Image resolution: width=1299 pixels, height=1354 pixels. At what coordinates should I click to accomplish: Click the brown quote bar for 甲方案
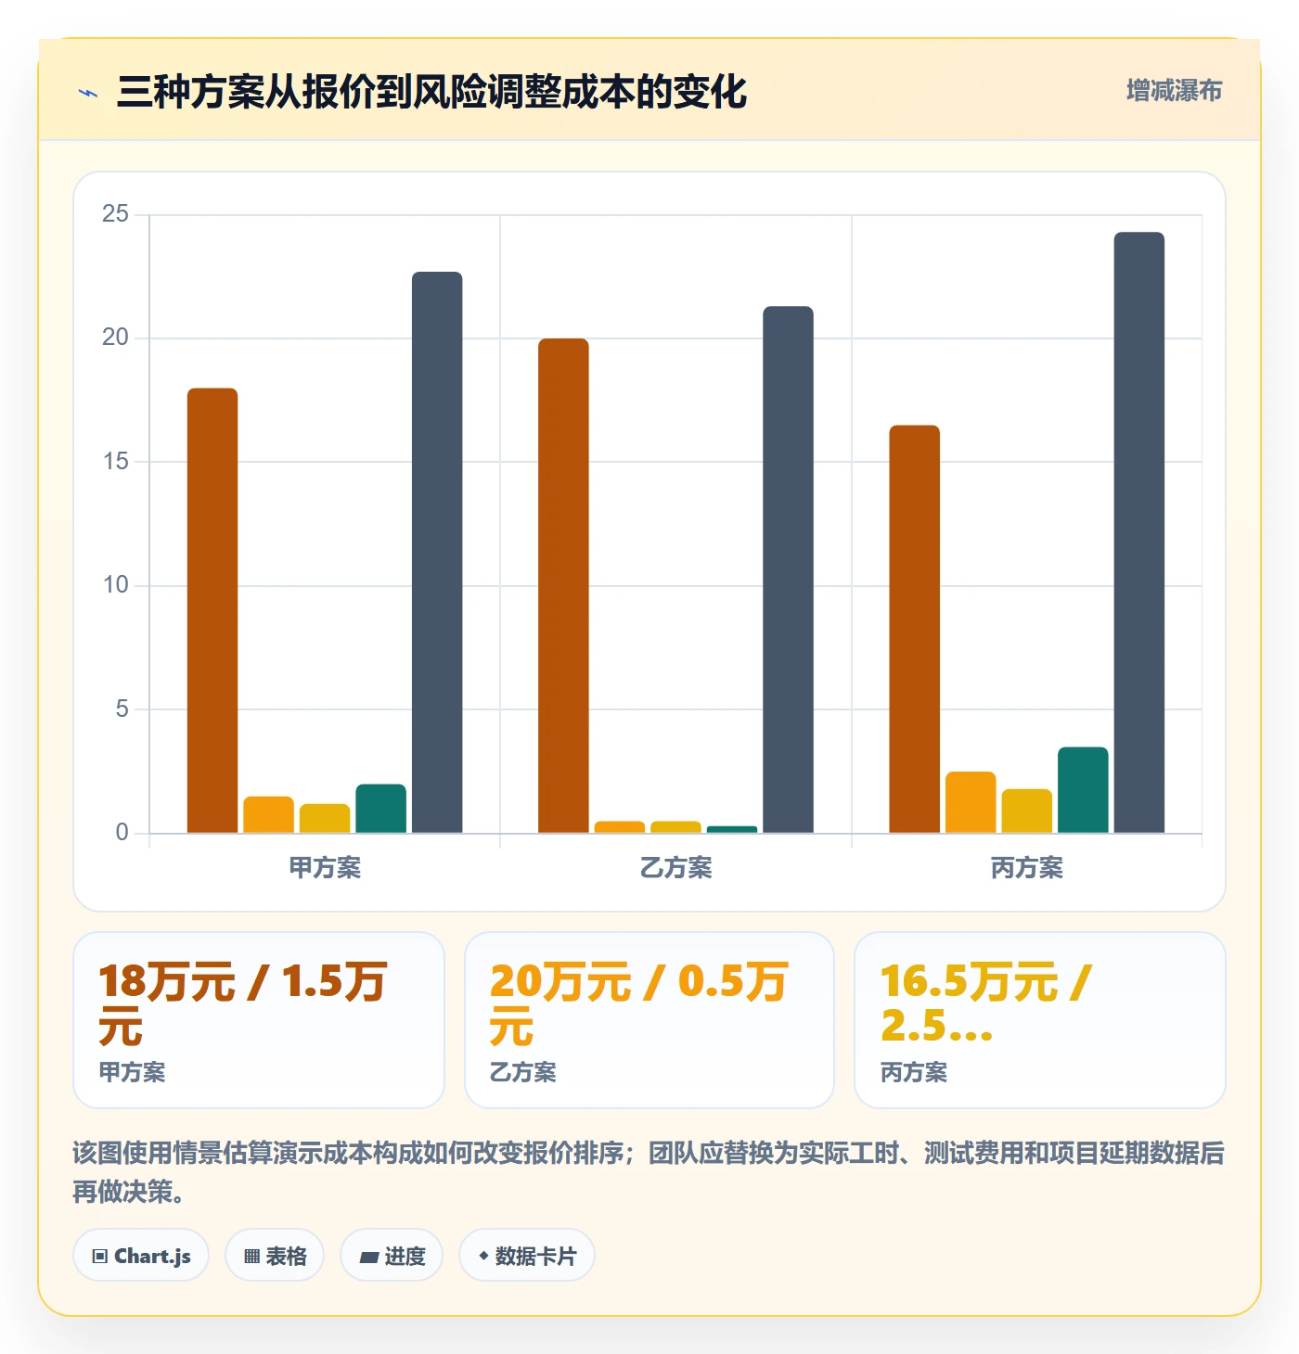click(212, 610)
